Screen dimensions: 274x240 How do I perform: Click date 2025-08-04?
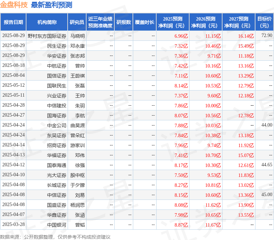[x=13, y=75]
